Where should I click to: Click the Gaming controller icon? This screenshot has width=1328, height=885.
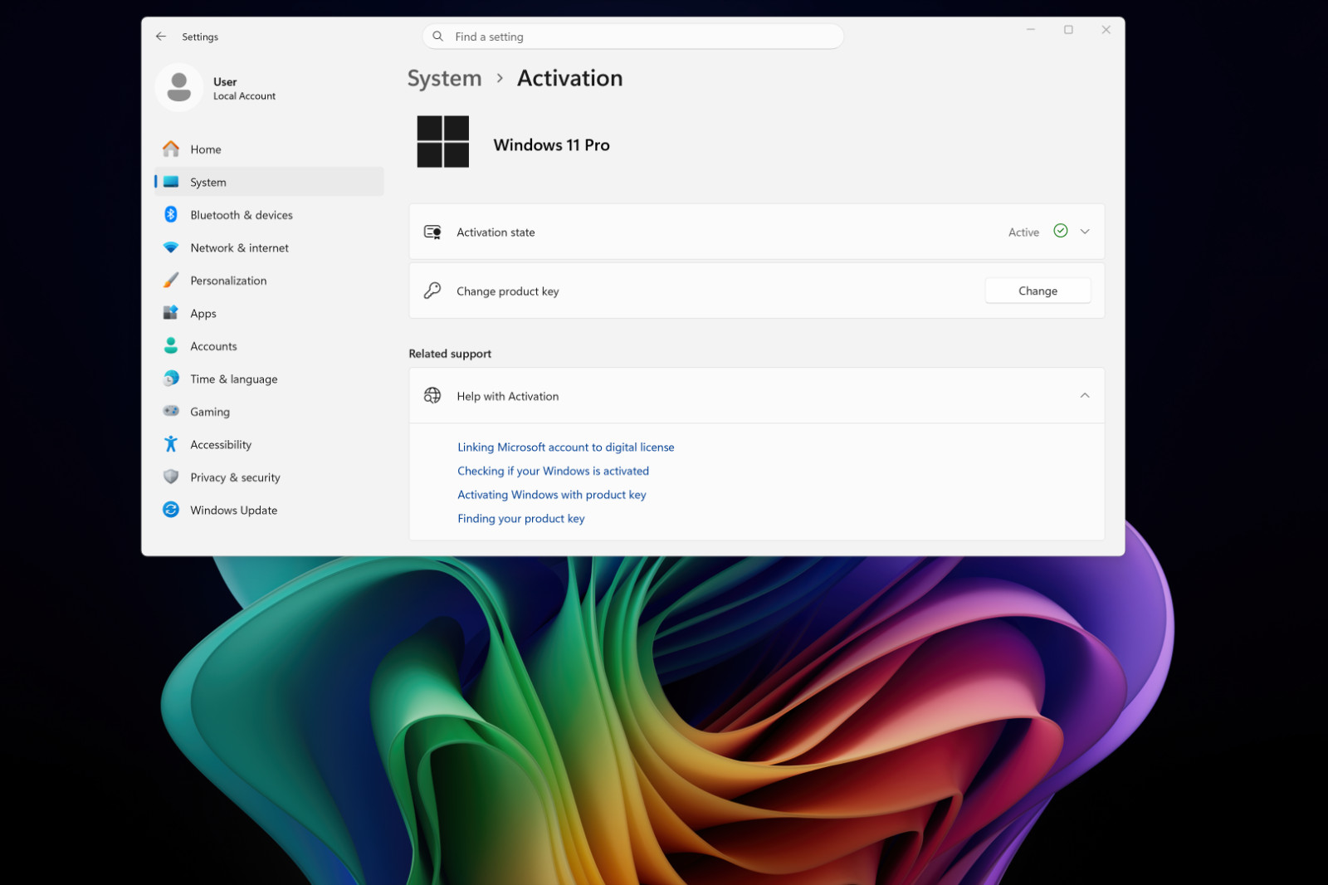[171, 411]
